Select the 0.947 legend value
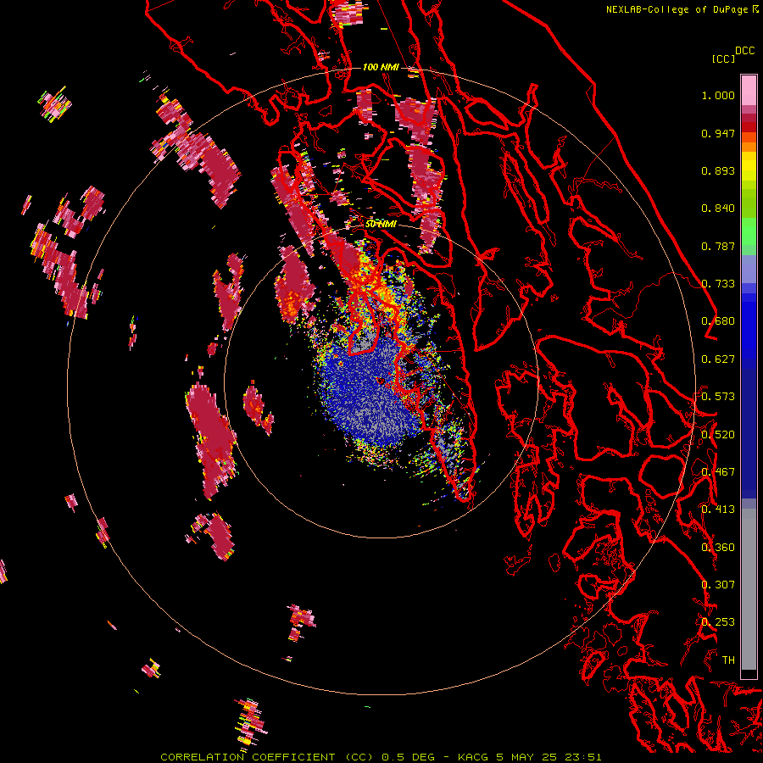 tap(718, 133)
